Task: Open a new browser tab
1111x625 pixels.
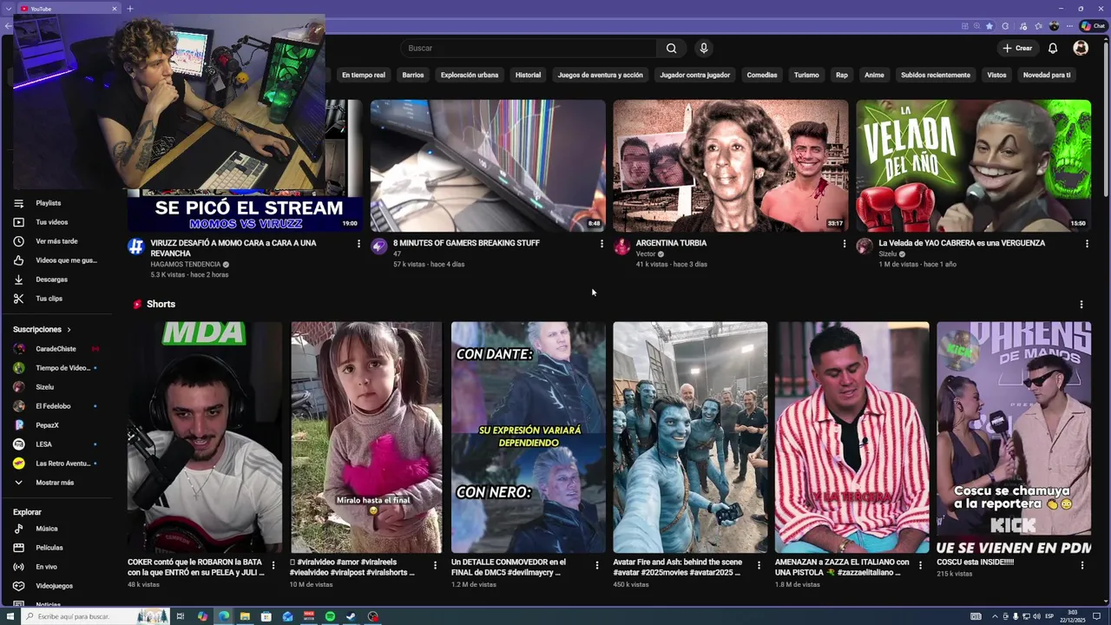Action: (x=130, y=9)
